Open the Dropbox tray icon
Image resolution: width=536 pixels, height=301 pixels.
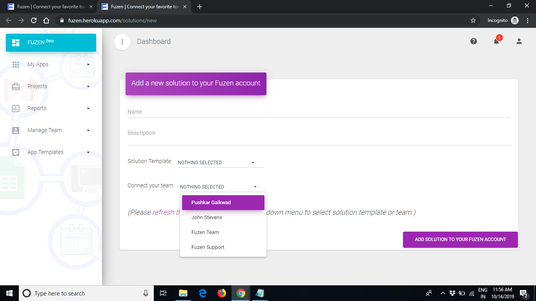pyautogui.click(x=452, y=293)
